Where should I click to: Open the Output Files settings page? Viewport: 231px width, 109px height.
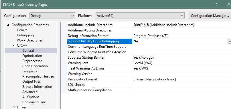point(31,82)
